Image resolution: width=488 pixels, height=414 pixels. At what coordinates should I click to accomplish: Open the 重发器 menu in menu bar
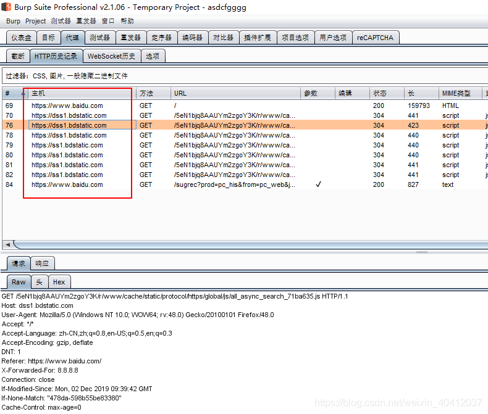tap(86, 21)
